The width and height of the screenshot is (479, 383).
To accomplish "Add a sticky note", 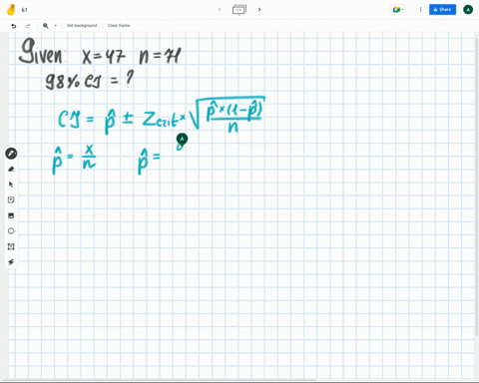I will (11, 199).
